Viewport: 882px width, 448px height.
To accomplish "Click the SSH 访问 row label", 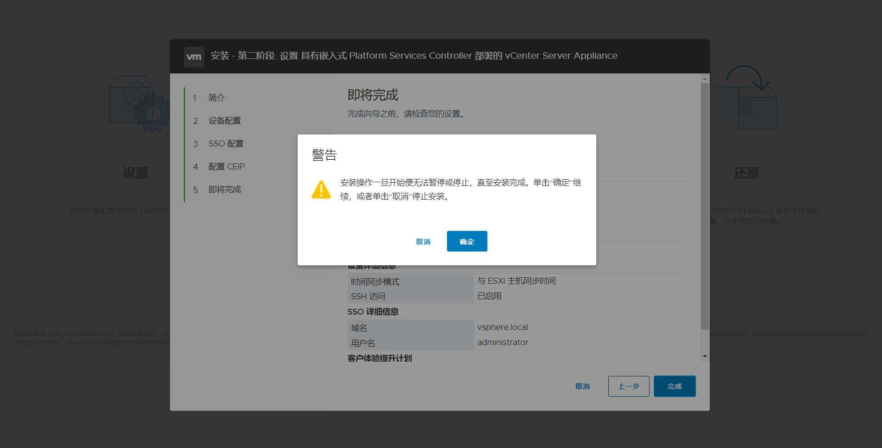I will pyautogui.click(x=368, y=297).
